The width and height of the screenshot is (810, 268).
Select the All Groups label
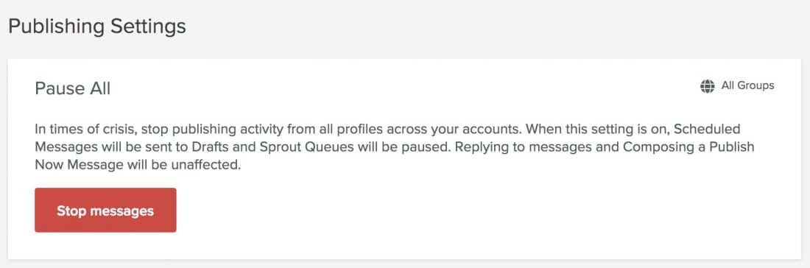point(747,85)
